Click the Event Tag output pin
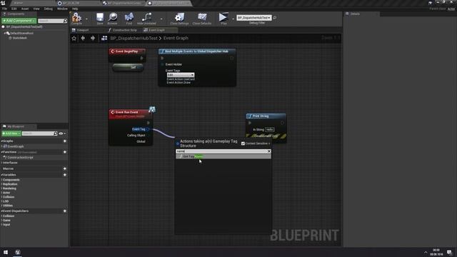 (149, 129)
